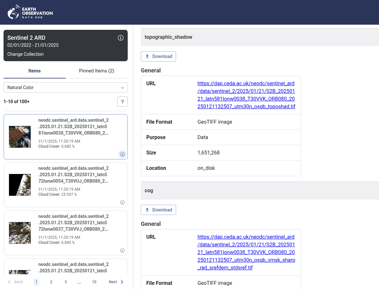379x289 pixels.
Task: Open the filter icon button
Action: point(122,102)
